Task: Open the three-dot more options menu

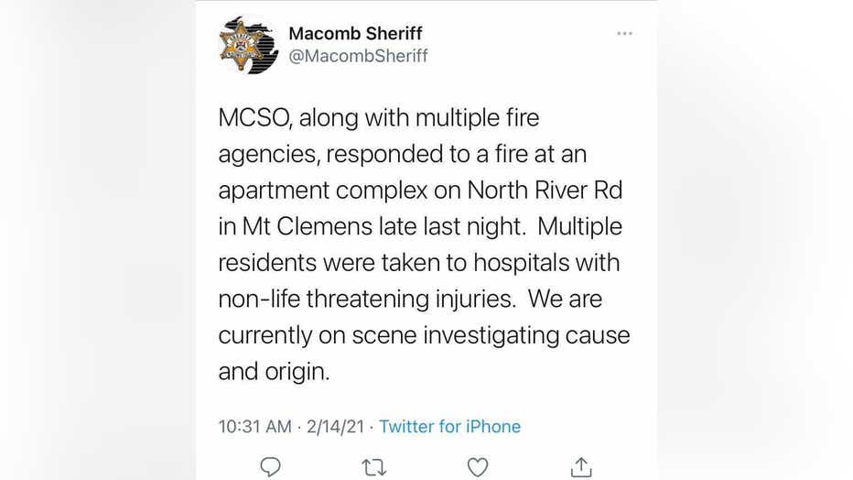Action: click(624, 34)
